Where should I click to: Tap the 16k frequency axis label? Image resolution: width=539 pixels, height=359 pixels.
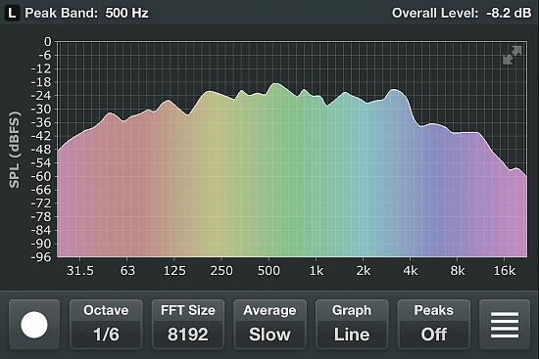505,270
